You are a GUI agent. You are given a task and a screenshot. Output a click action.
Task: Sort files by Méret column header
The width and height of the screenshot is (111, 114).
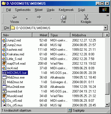coord(41,35)
